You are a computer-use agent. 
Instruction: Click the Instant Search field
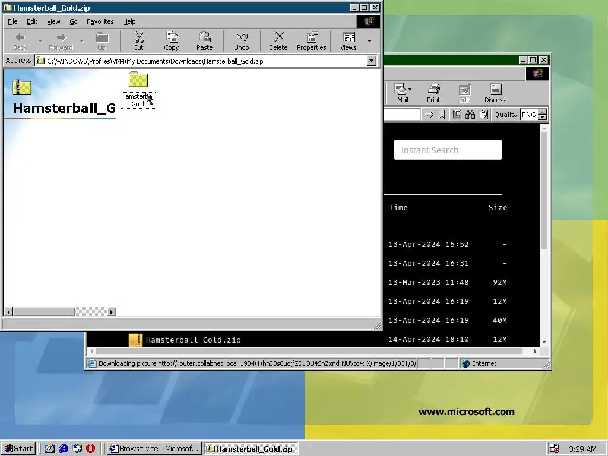(448, 150)
